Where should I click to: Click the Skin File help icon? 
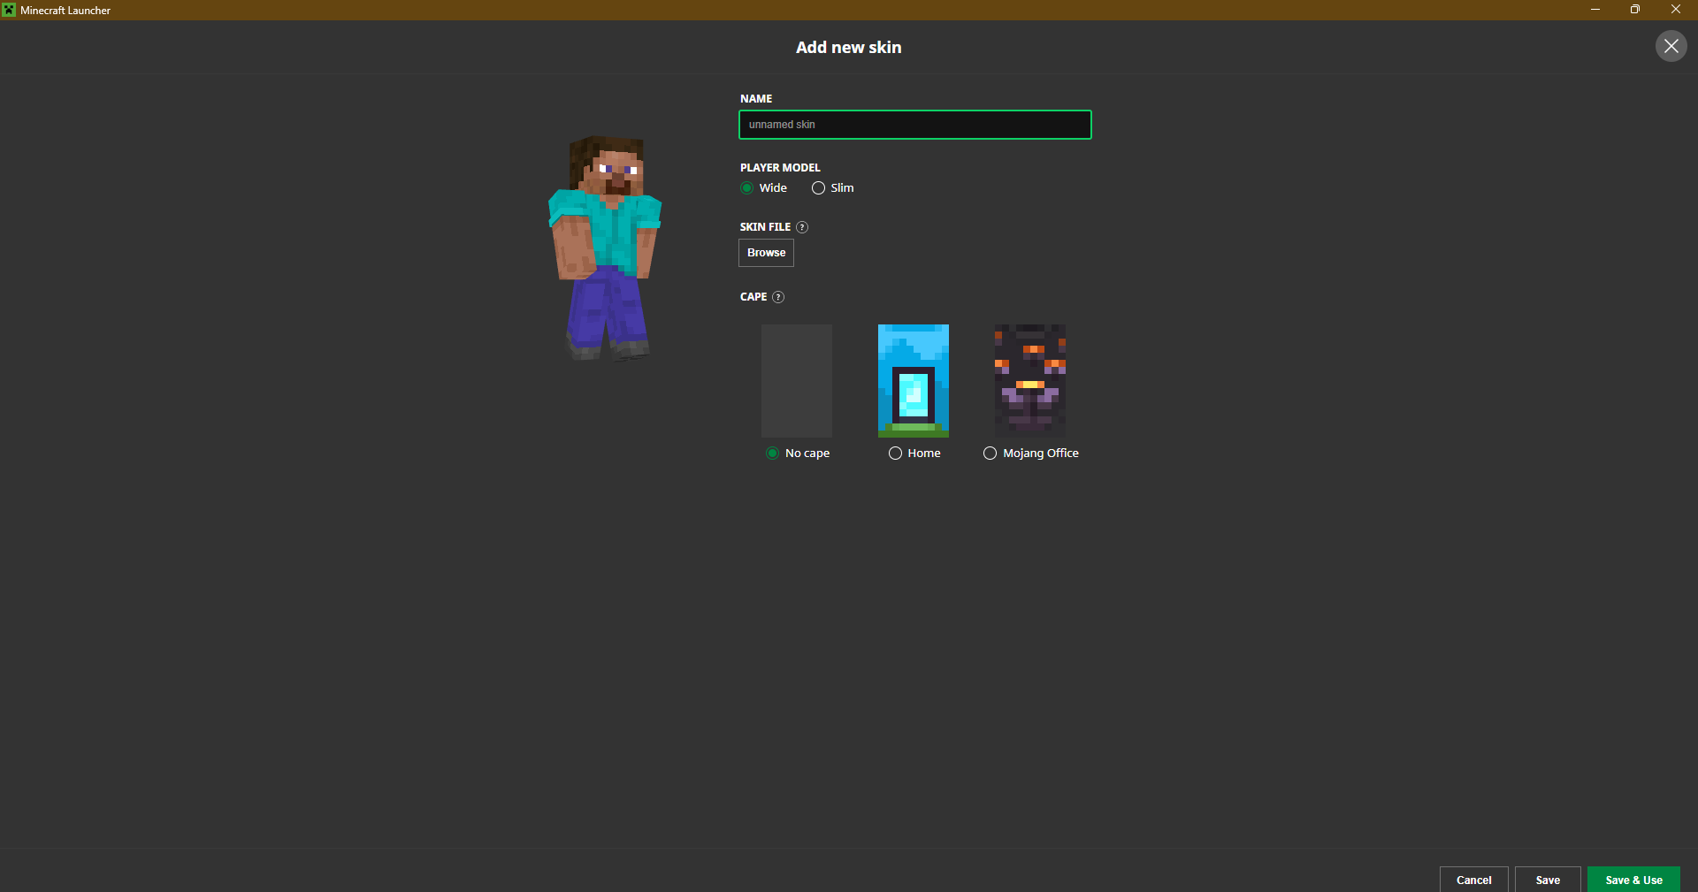tap(802, 227)
